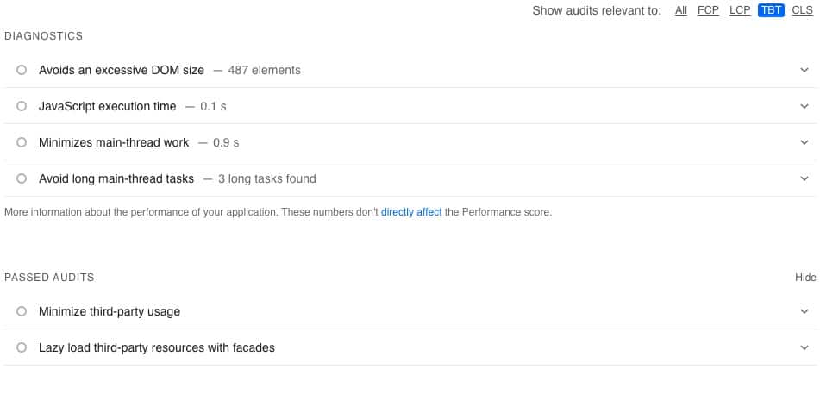
Task: Expand JavaScript execution time chevron
Action: [x=804, y=106]
